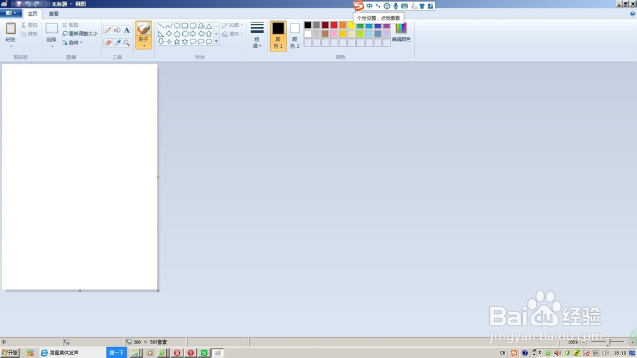The width and height of the screenshot is (637, 358).
Task: Choose the hexagon shape
Action: (x=185, y=34)
